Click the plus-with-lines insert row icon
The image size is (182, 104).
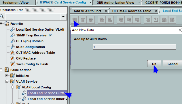[x=156, y=20]
